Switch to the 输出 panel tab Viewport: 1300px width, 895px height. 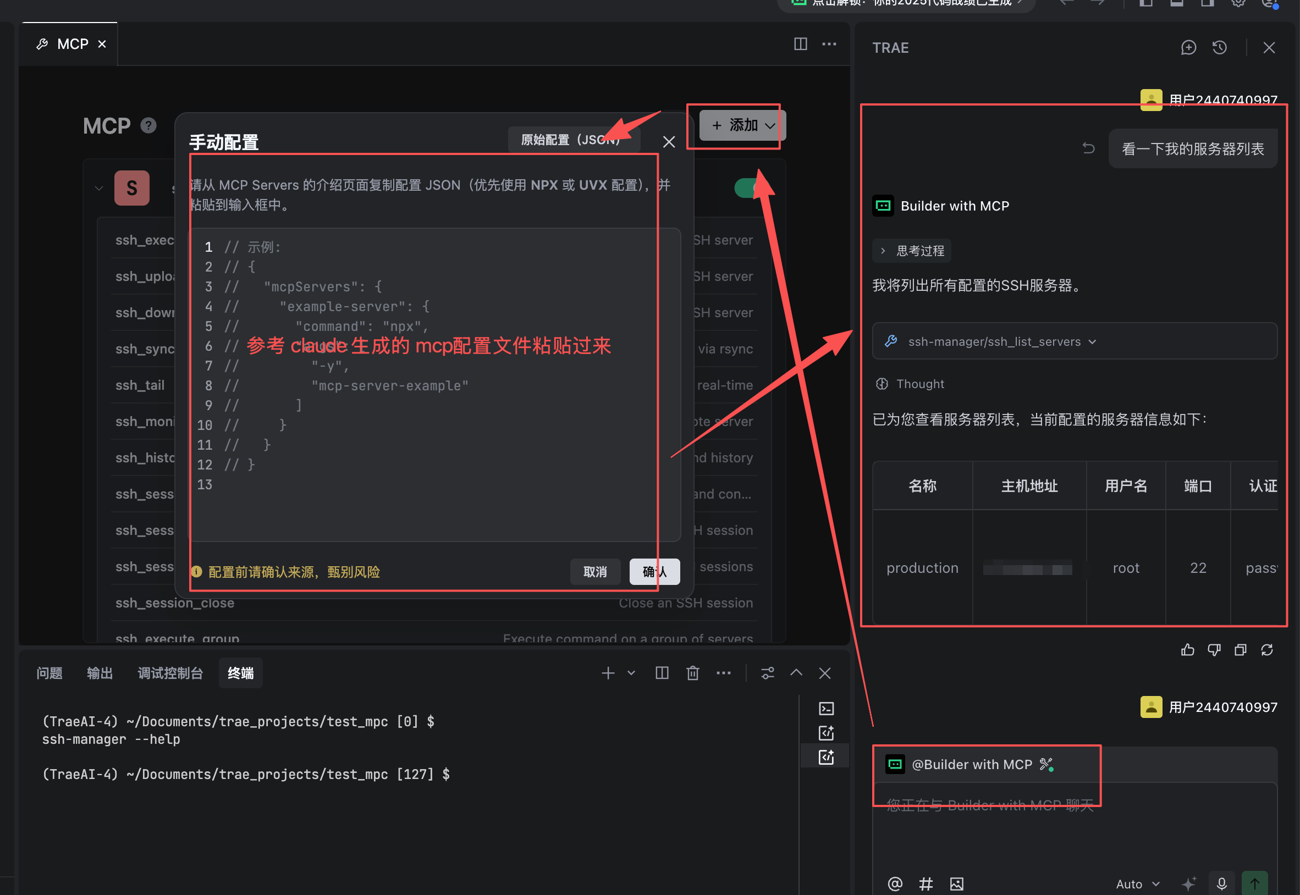pos(100,673)
